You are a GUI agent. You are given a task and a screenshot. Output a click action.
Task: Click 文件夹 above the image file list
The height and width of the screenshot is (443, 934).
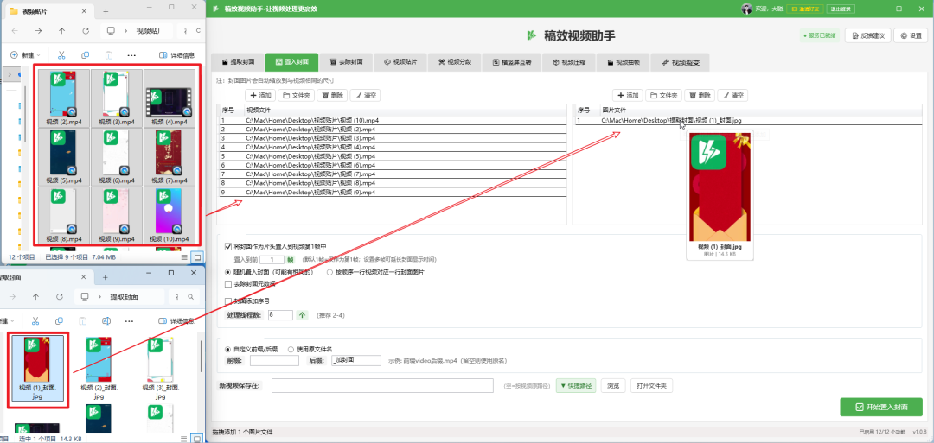coord(663,95)
